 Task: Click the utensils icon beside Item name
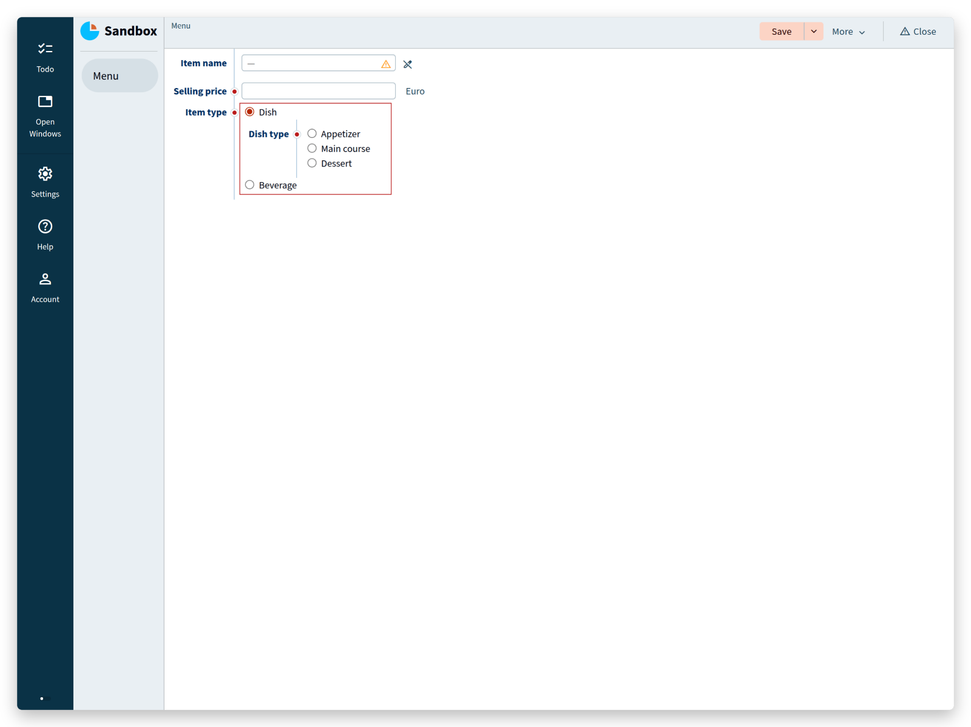[408, 64]
